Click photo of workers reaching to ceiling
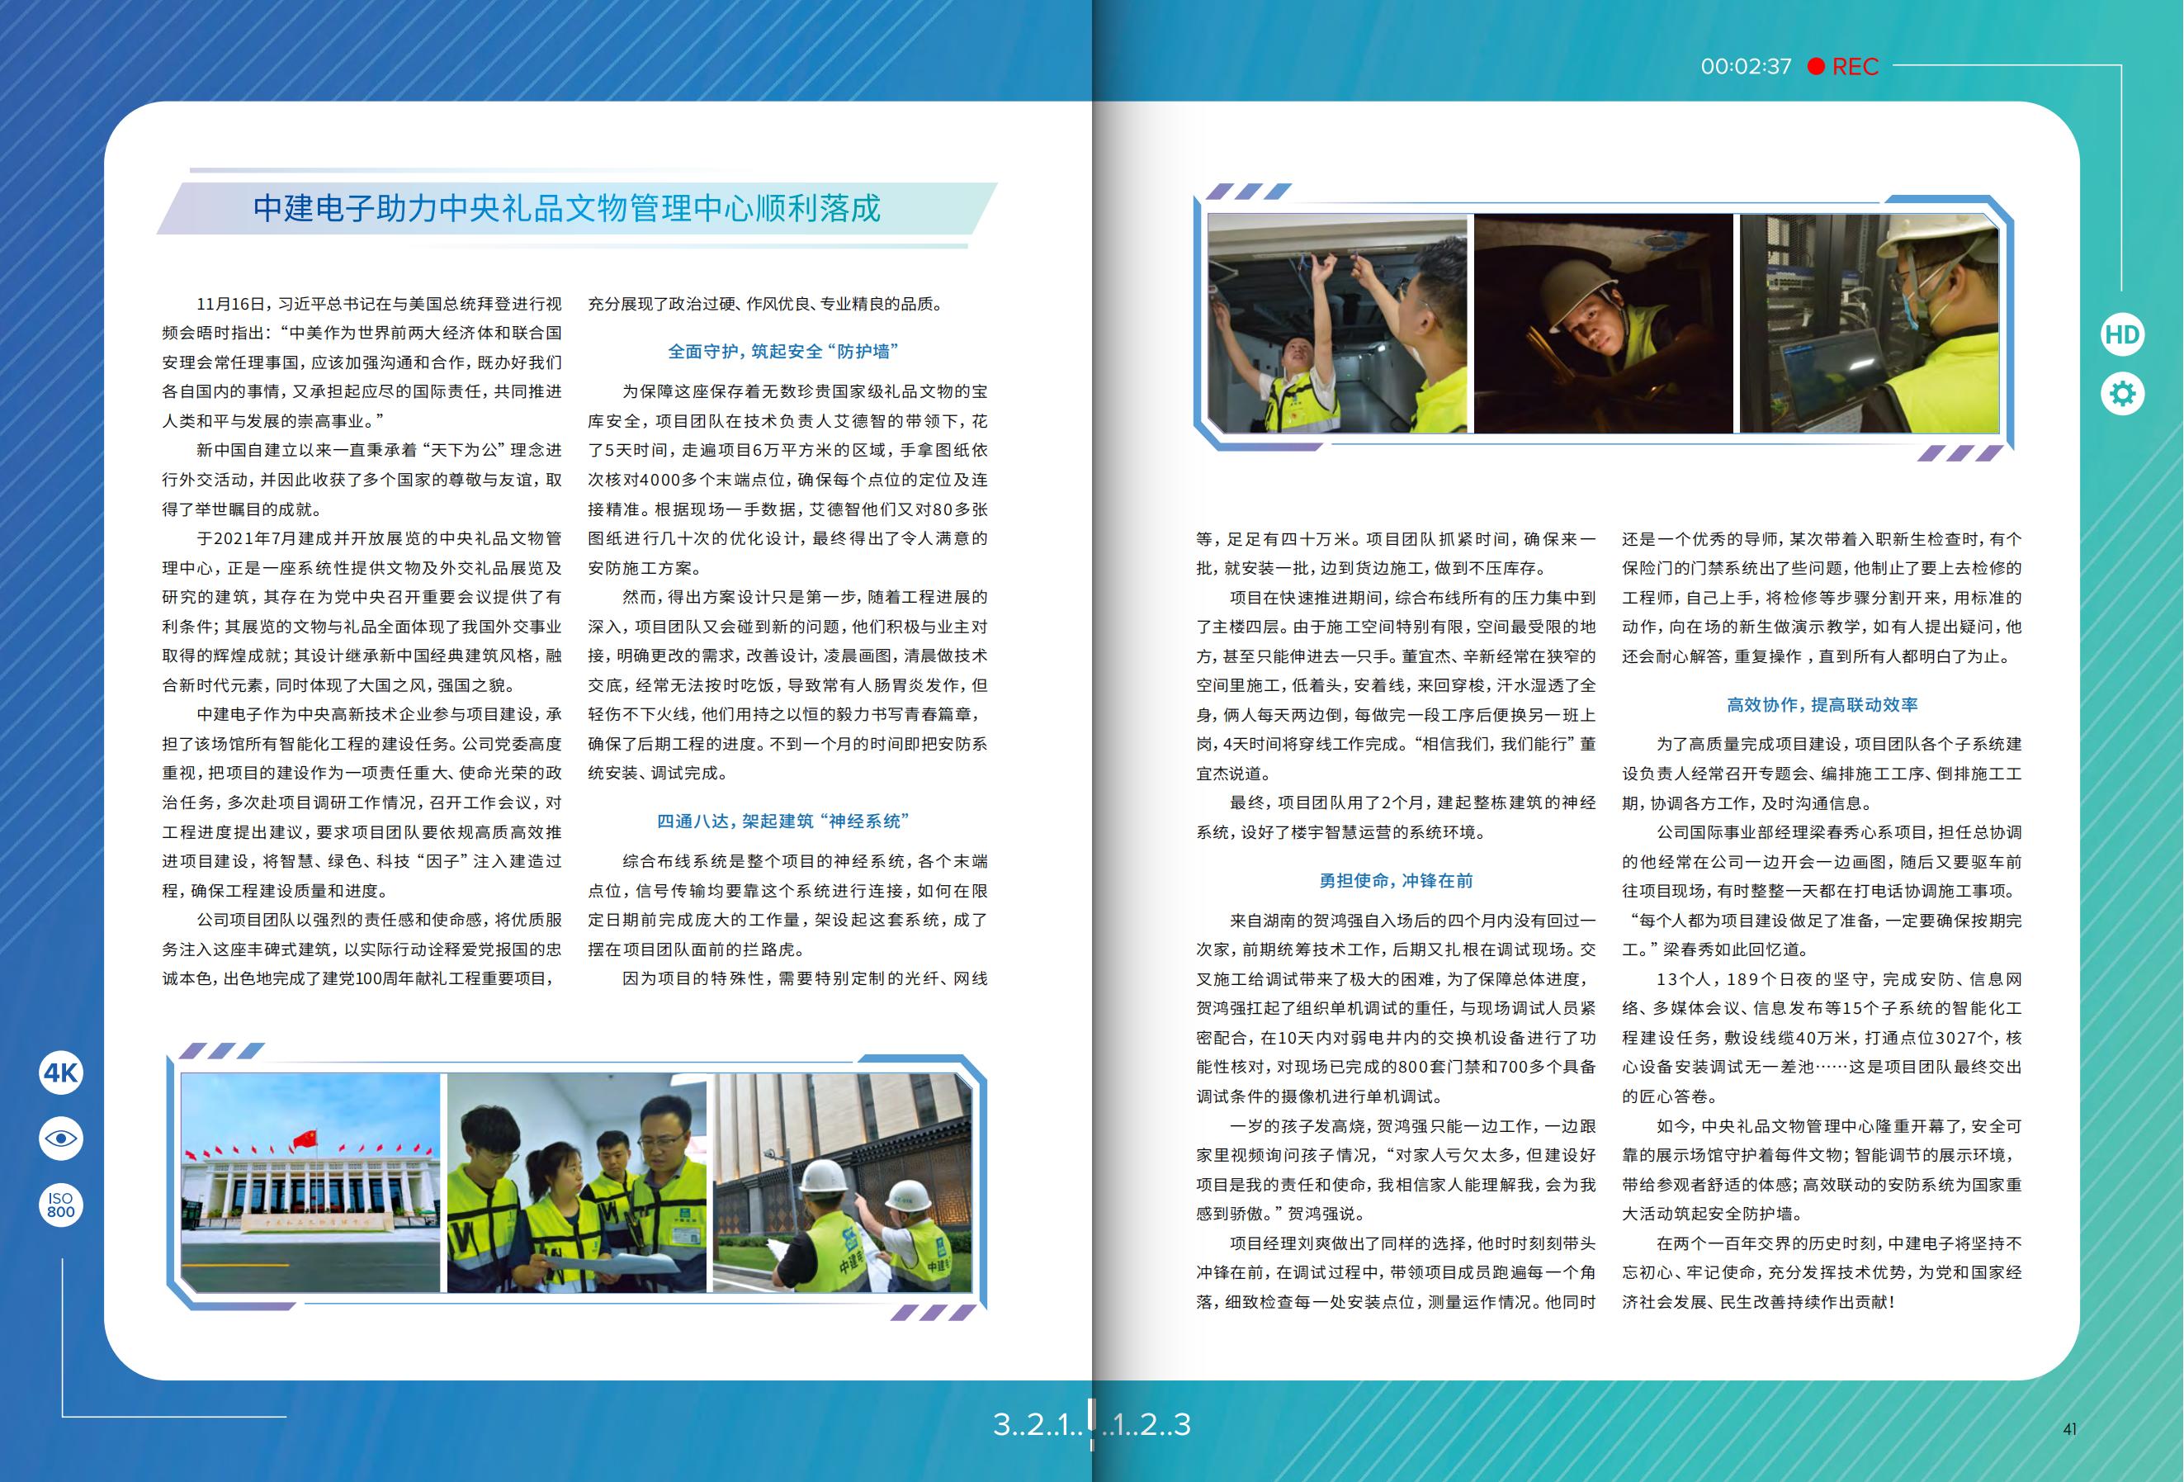The image size is (2184, 1482). point(1337,324)
